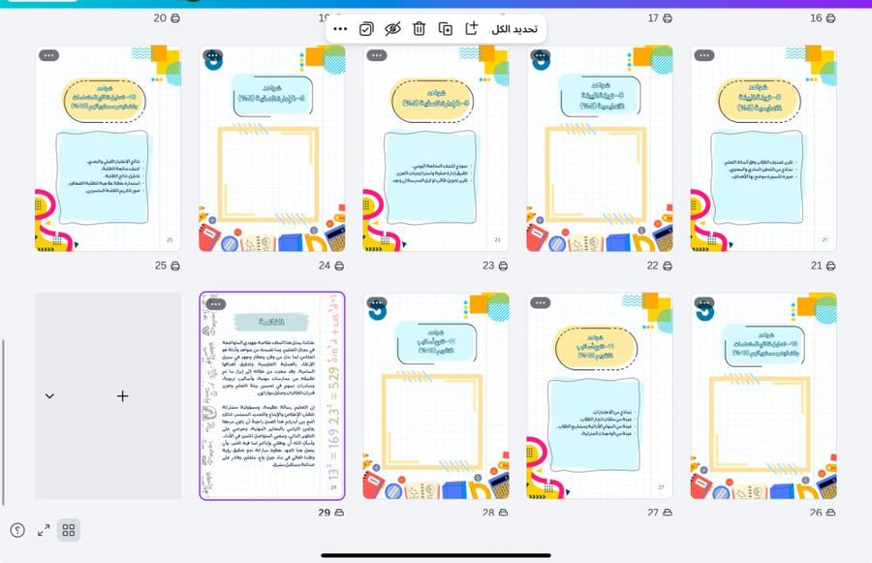The height and width of the screenshot is (563, 872).
Task: Open the options menu on page 27 thumbnail
Action: pos(540,302)
